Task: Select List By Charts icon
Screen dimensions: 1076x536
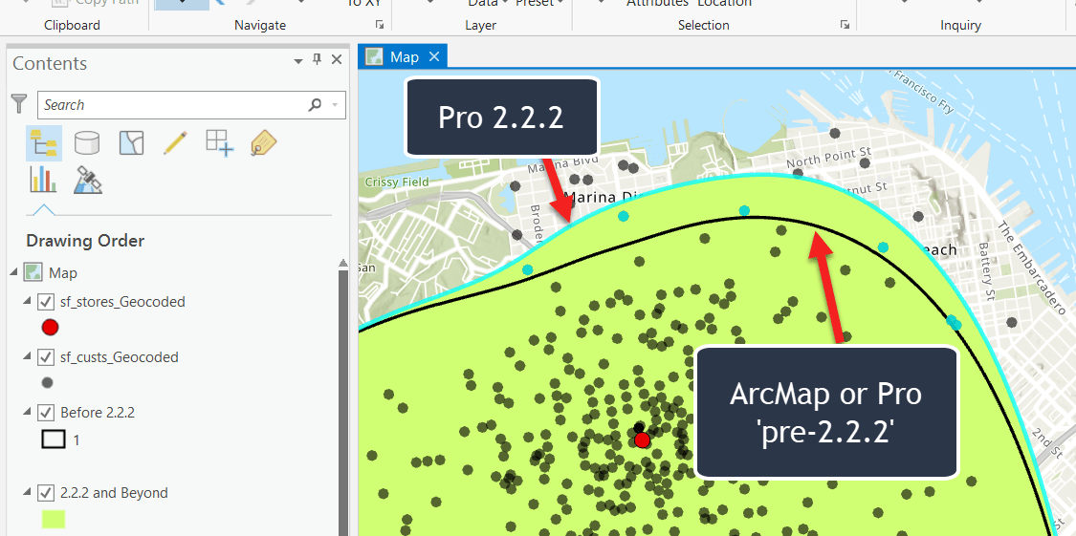Action: click(43, 180)
